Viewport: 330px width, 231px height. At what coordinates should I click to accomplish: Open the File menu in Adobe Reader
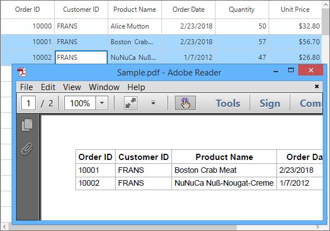point(26,87)
